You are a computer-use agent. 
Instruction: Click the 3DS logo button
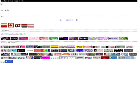tap(63, 47)
